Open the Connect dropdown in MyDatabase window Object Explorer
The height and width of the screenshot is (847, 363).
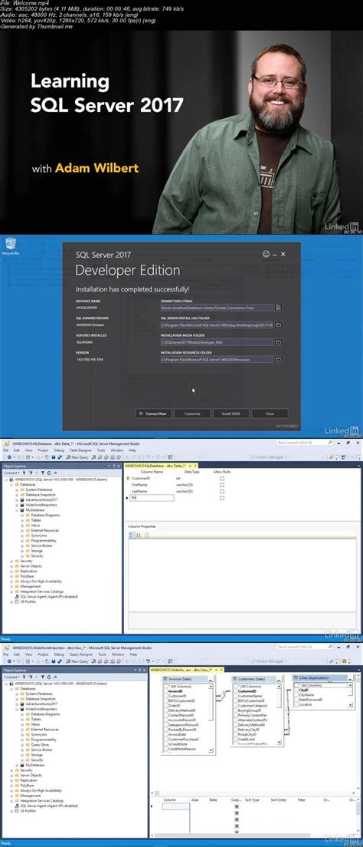point(11,473)
